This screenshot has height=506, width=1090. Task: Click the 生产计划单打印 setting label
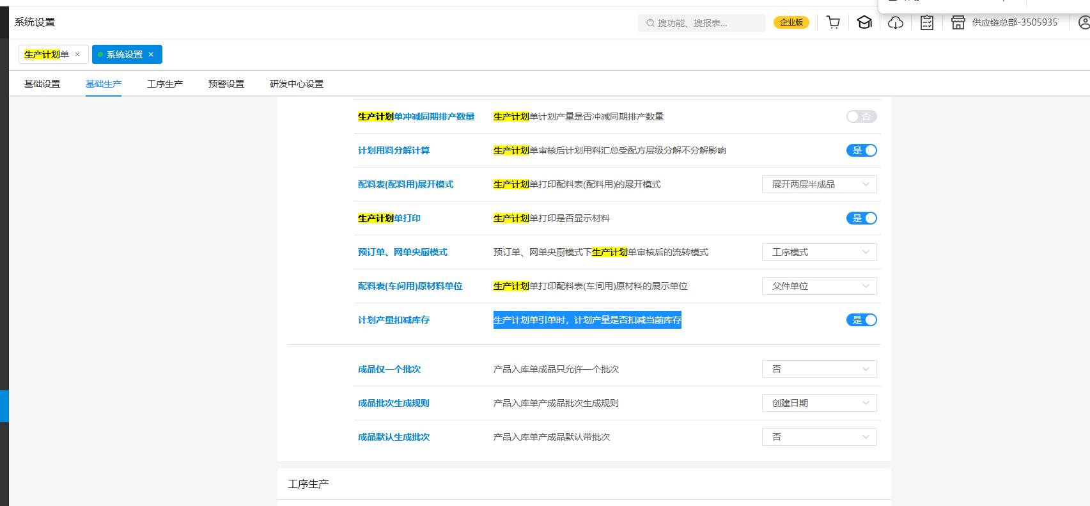389,218
